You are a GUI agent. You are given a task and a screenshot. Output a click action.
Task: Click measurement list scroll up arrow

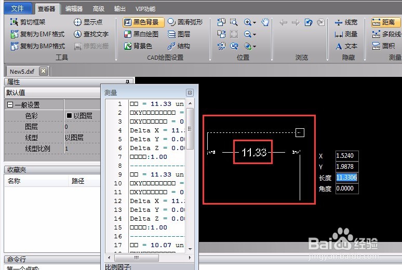pos(190,103)
